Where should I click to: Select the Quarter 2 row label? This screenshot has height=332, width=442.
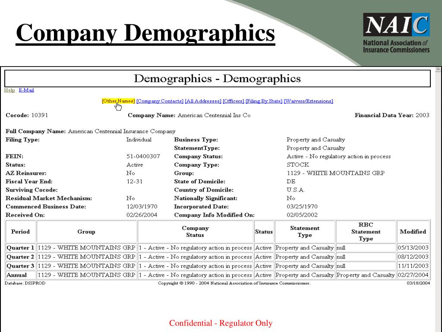pyautogui.click(x=21, y=257)
